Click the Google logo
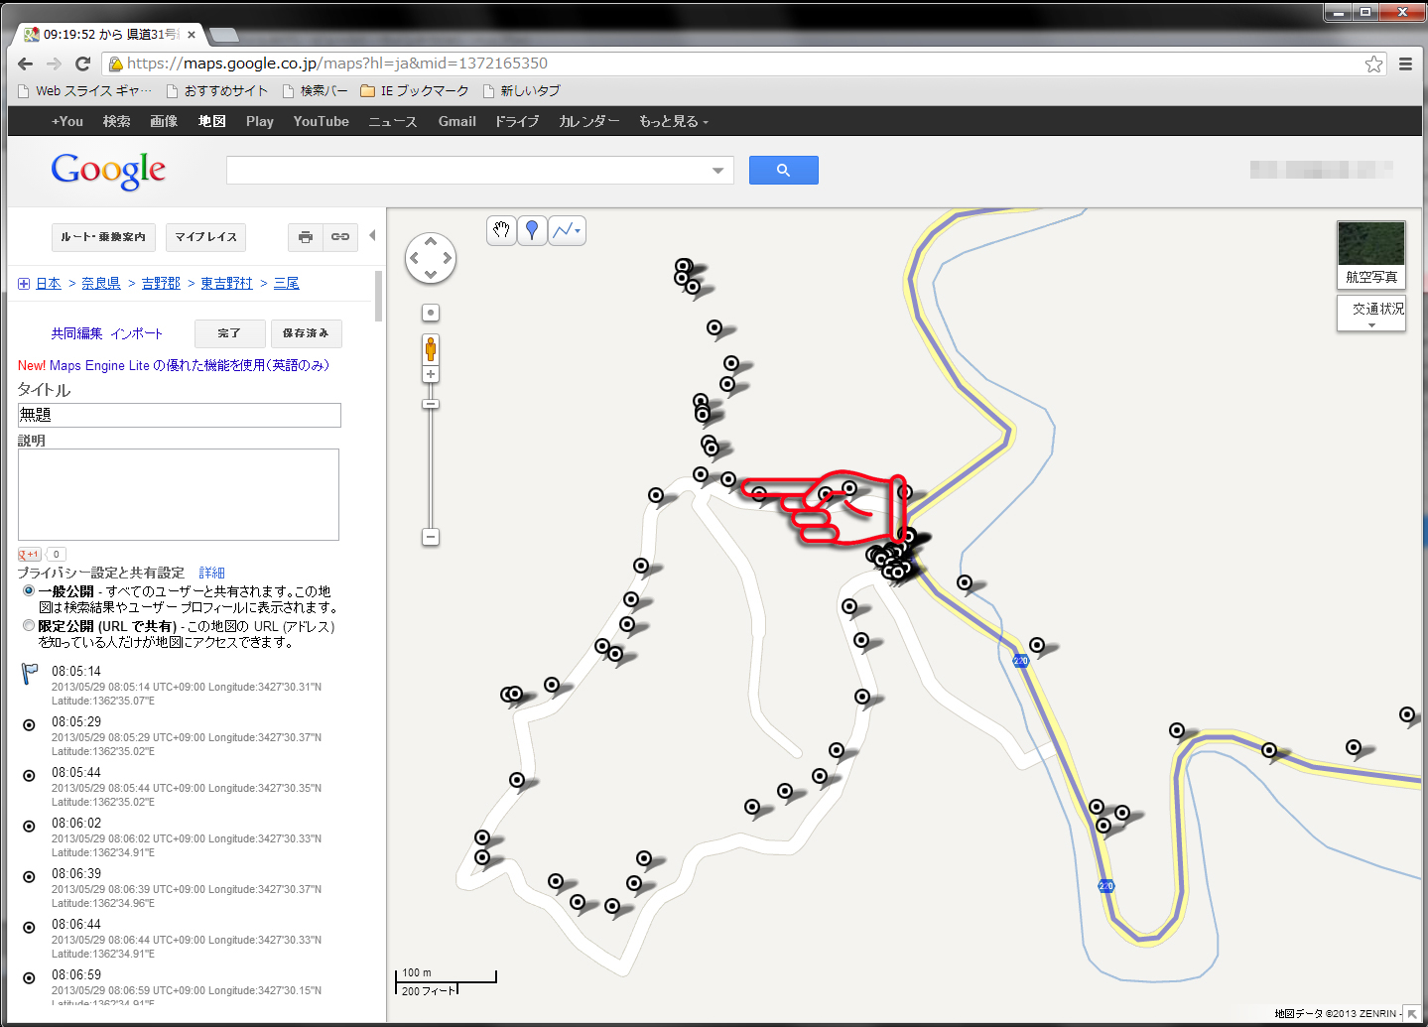Screen dimensions: 1428x1027 (108, 171)
